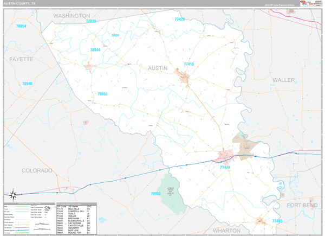Click the tan shaded area northeast of Sealy
This screenshot has width=325, height=236.
[x=240, y=143]
